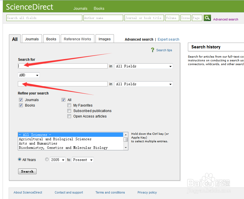This screenshot has width=244, height=199.
Task: Open About ScienceDirect link
Action: tap(28, 192)
